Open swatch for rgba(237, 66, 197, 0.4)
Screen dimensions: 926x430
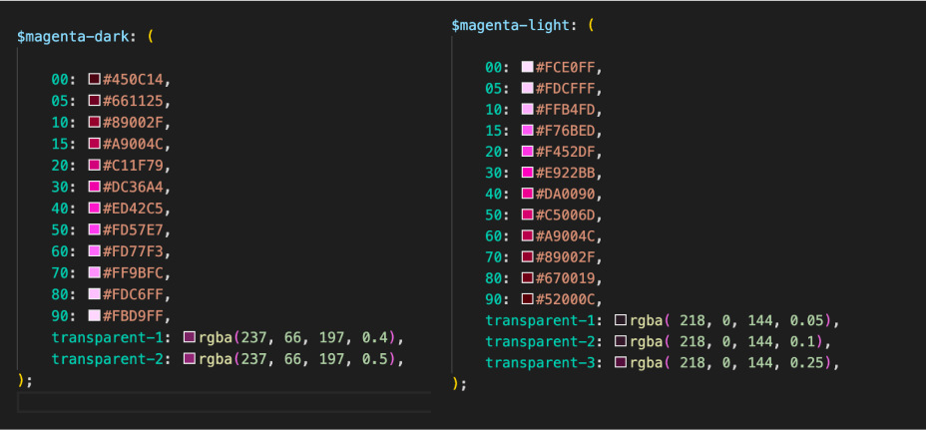click(190, 337)
